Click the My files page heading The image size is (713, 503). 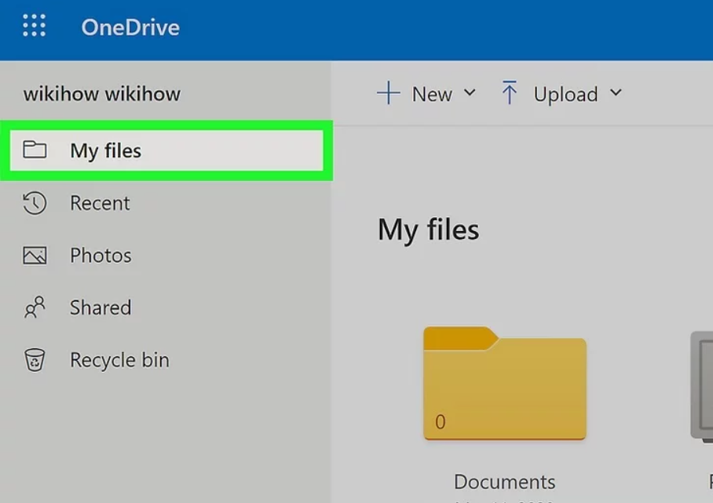point(428,229)
